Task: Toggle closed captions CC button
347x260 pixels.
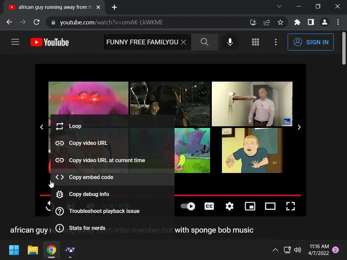Action: (x=209, y=206)
